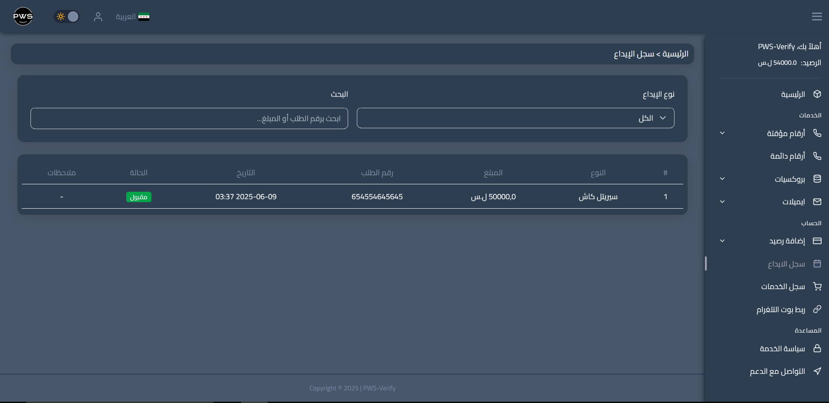Collapse the أرقام مؤقتة section chevron

723,133
